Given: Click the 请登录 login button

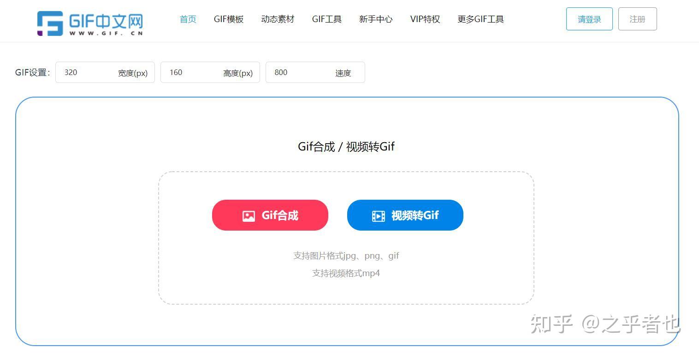Looking at the screenshot, I should coord(589,19).
